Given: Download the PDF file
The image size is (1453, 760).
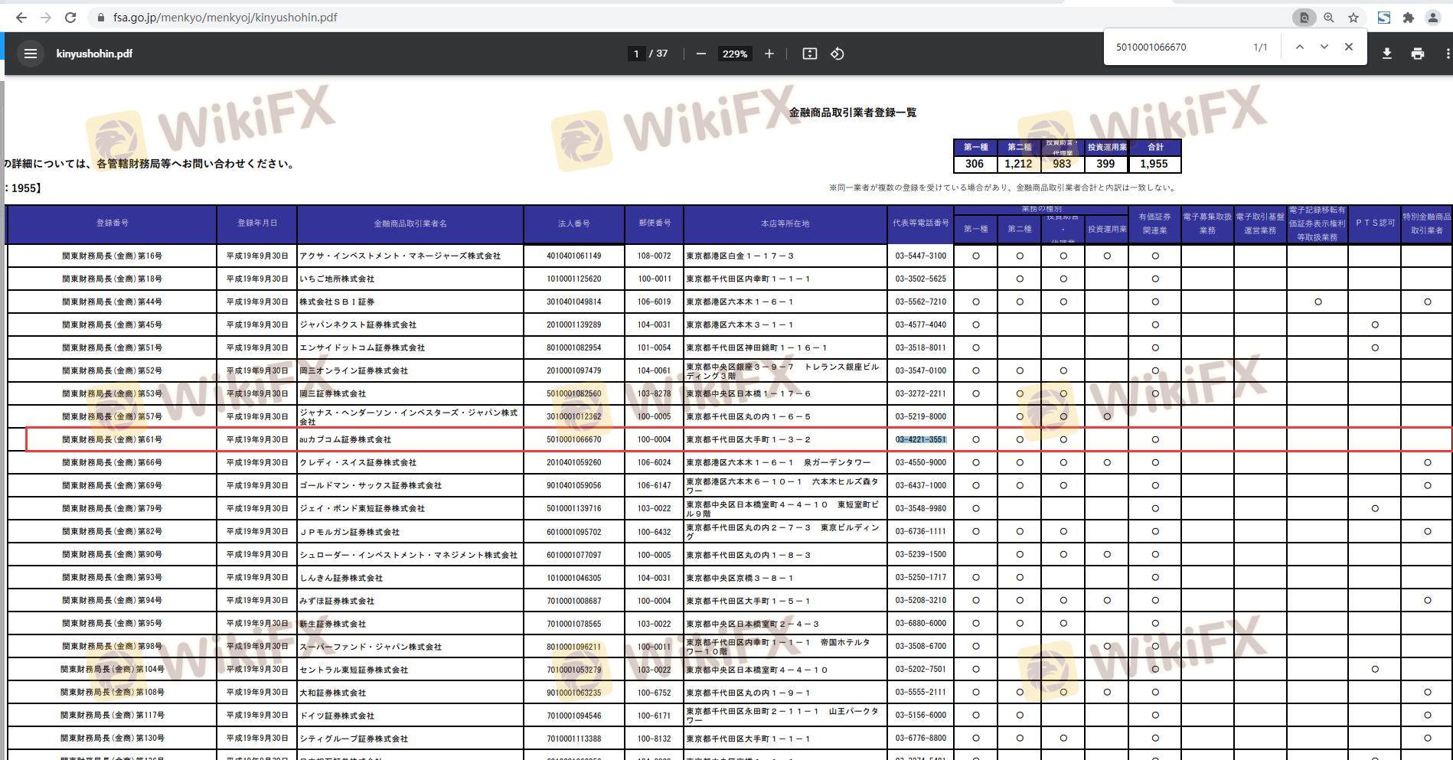Looking at the screenshot, I should coord(1386,54).
